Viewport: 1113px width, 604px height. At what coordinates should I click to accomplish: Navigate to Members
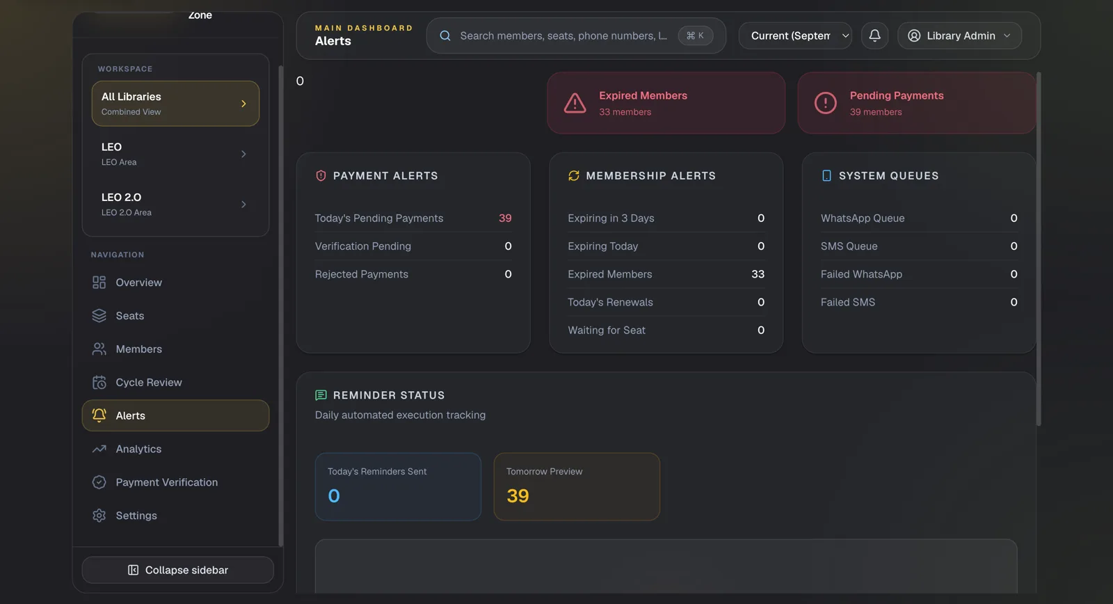point(175,349)
